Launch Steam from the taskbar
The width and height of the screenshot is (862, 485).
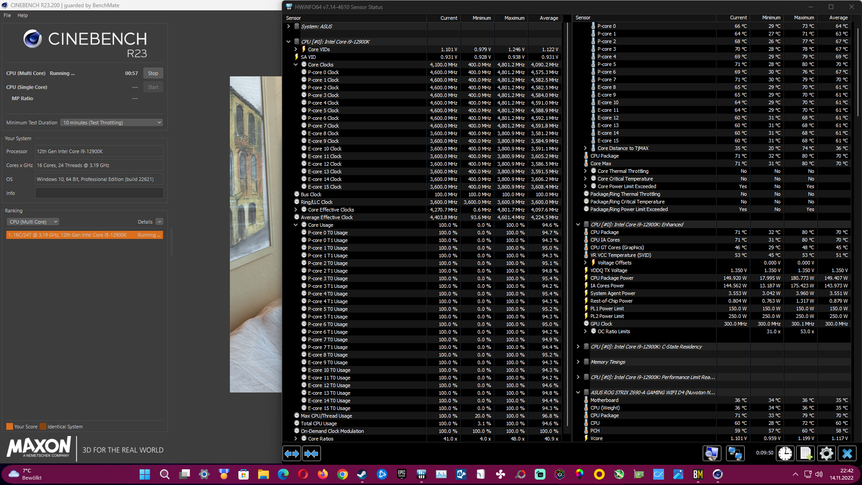pyautogui.click(x=362, y=474)
